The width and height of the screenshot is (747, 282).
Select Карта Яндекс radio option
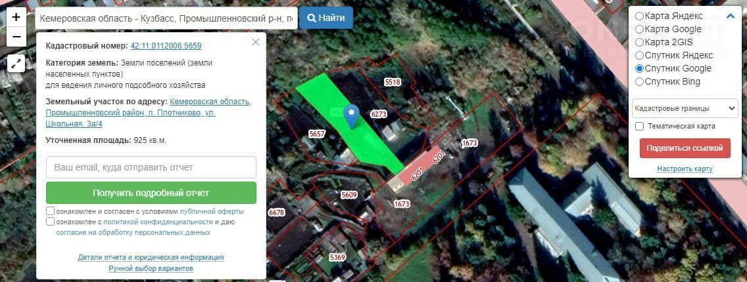(639, 16)
